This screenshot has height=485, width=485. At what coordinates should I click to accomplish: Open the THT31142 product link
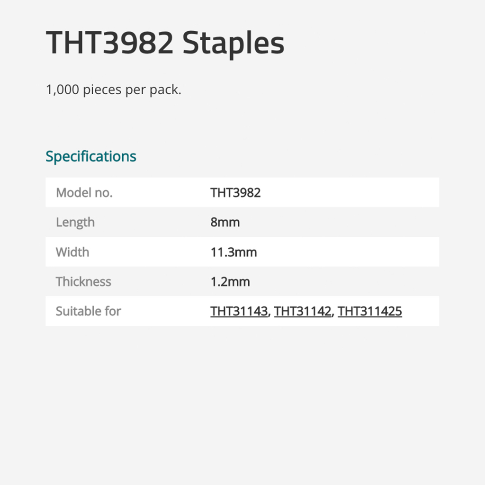coord(303,311)
